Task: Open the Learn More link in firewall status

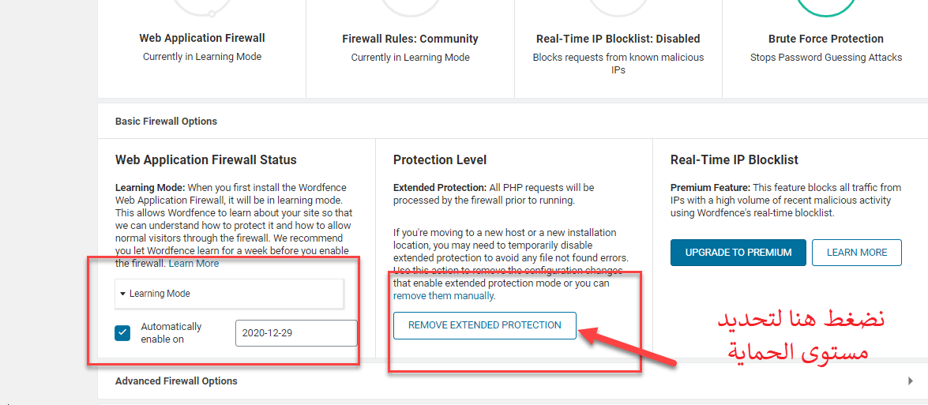Action: [193, 264]
